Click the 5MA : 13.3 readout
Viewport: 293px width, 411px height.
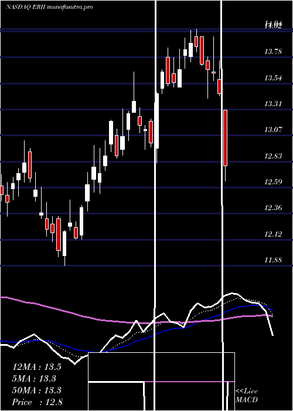coord(35,379)
